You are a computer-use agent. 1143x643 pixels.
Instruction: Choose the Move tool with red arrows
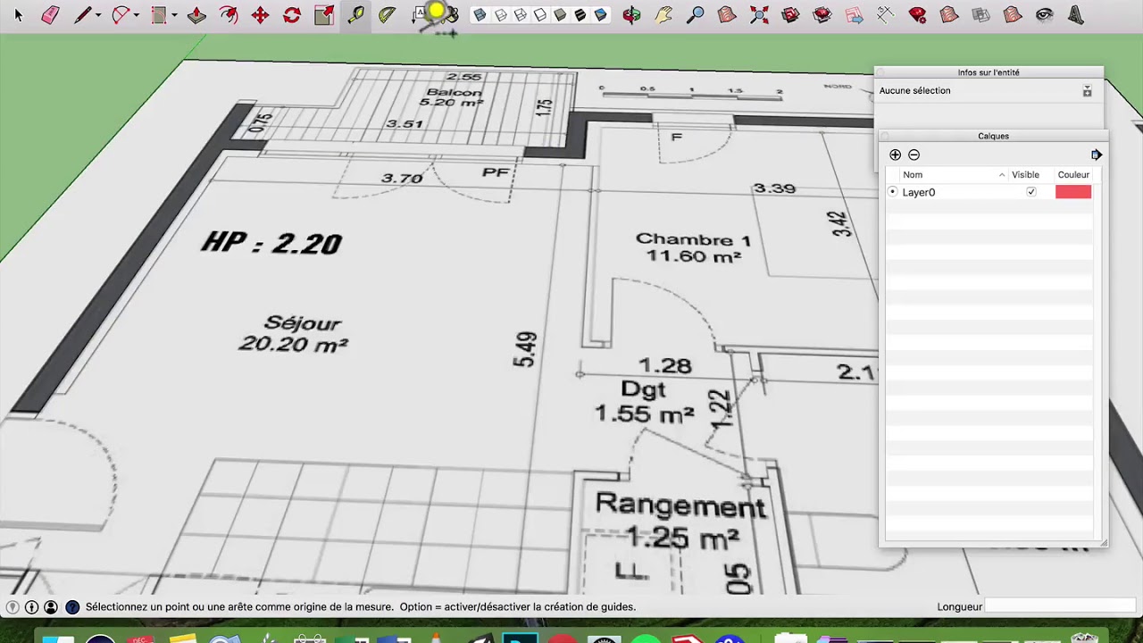point(260,15)
